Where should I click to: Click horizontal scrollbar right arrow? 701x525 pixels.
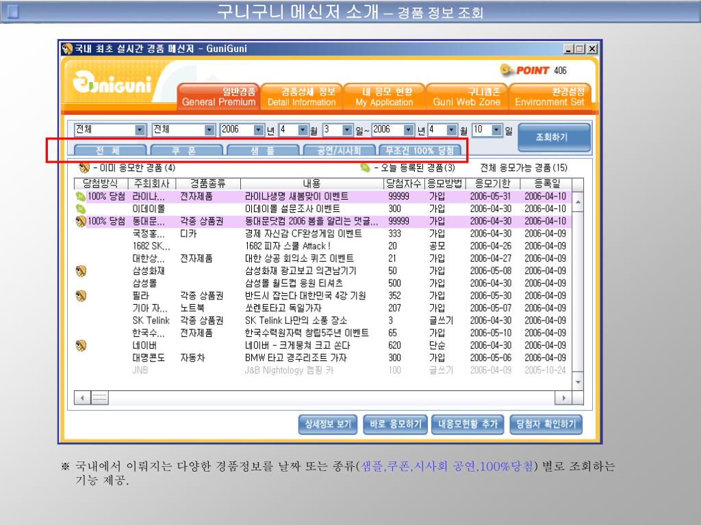coord(564,398)
